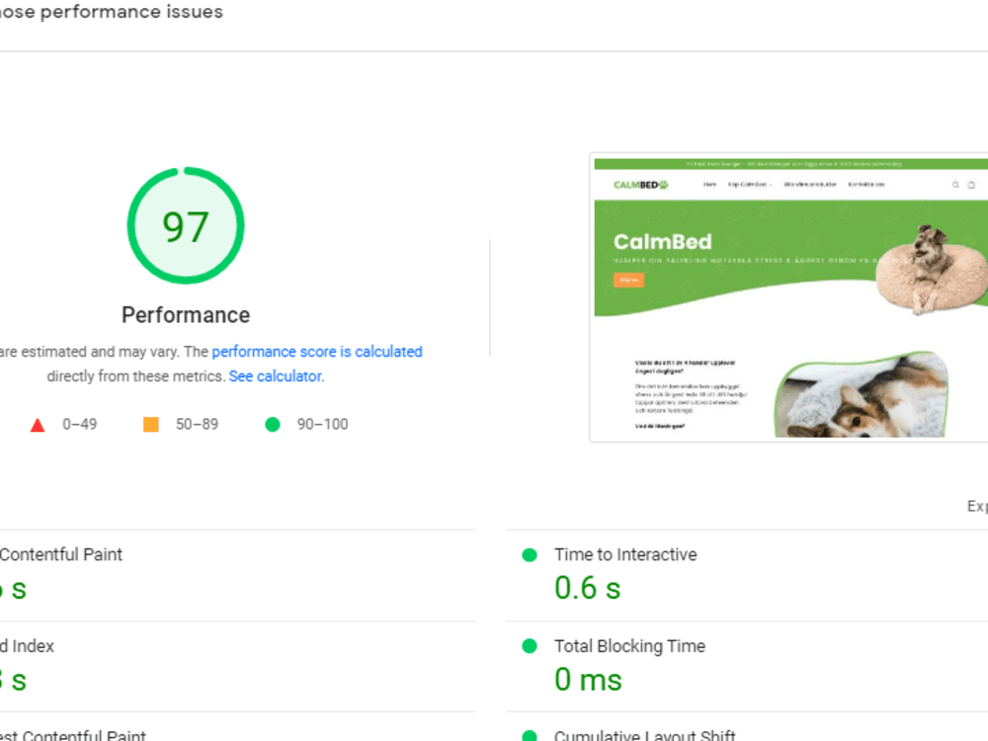
Task: Open the 'performance score is calculated' link
Action: tap(317, 352)
